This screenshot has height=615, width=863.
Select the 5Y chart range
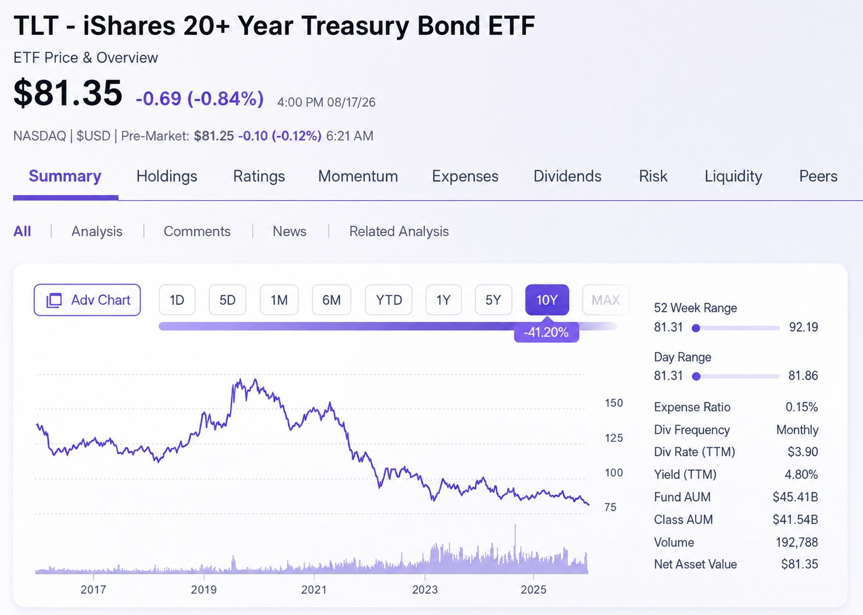[x=493, y=300]
